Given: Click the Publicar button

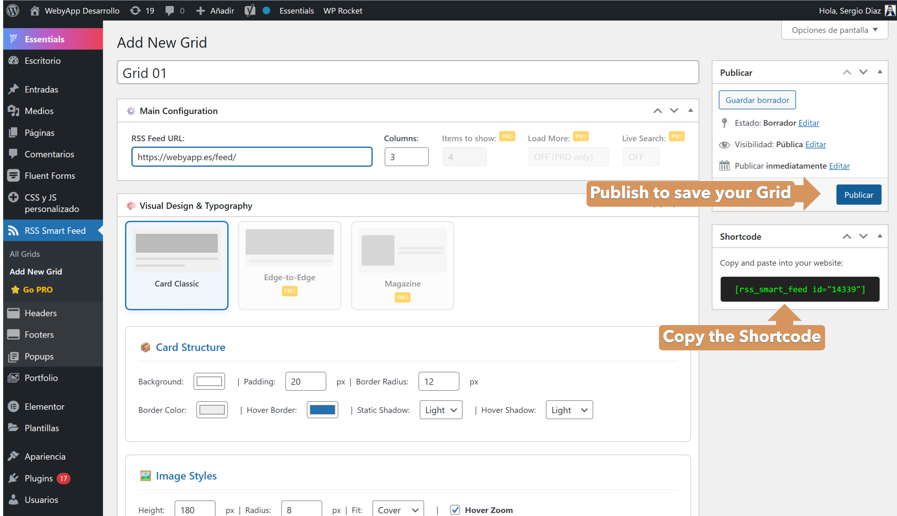Looking at the screenshot, I should click(x=858, y=194).
